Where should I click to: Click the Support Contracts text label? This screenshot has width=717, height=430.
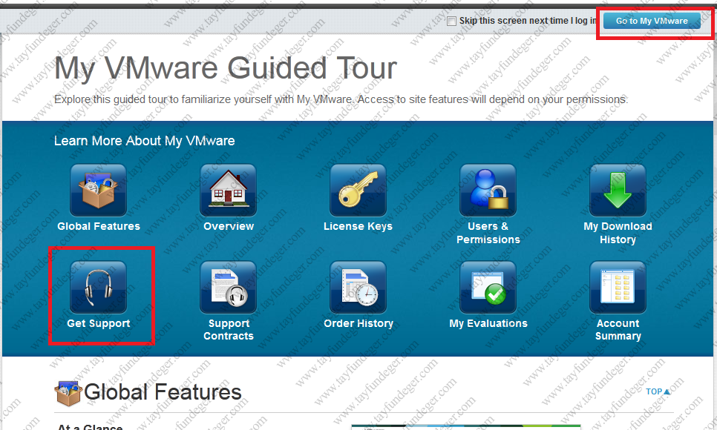click(x=229, y=329)
